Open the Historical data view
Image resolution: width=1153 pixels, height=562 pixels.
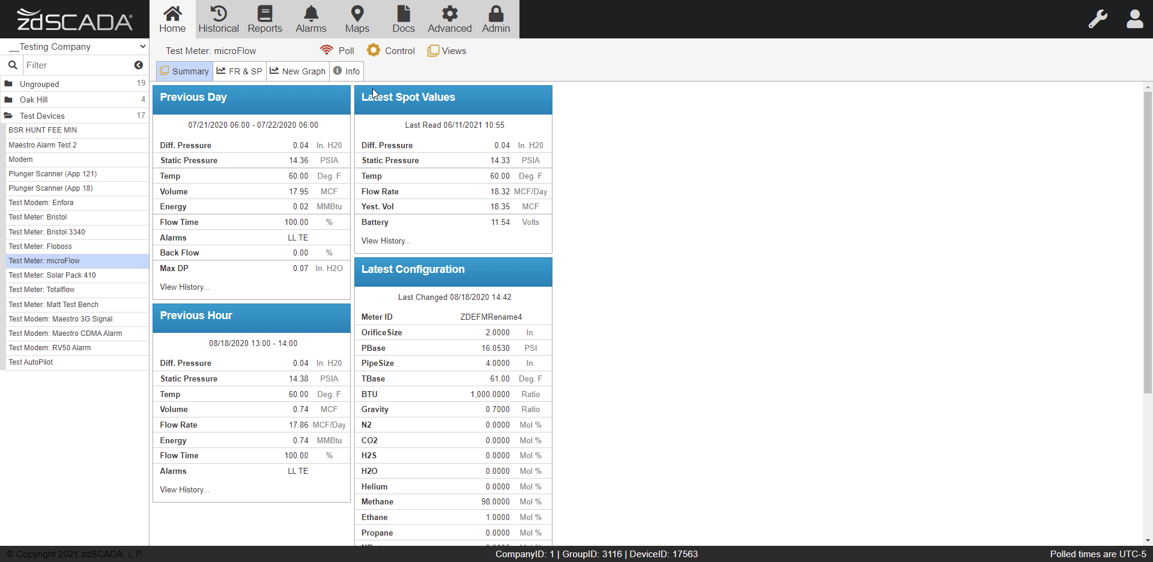(218, 19)
